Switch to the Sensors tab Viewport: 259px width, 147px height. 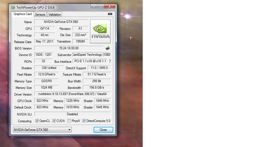coord(40,15)
